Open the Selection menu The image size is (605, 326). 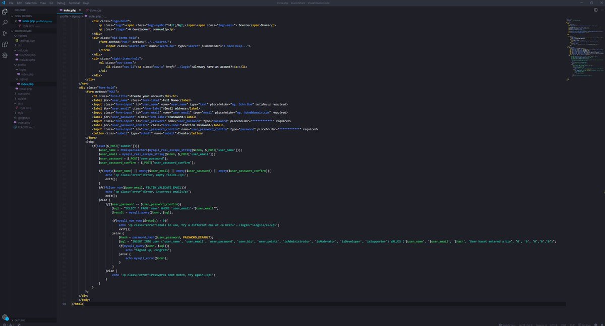[31, 3]
